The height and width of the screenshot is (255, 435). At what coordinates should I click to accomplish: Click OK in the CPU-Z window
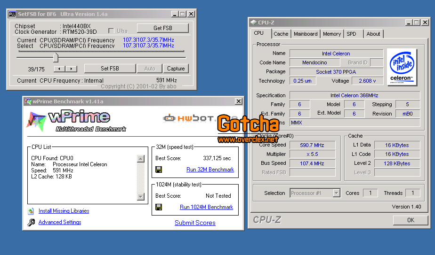pyautogui.click(x=411, y=220)
